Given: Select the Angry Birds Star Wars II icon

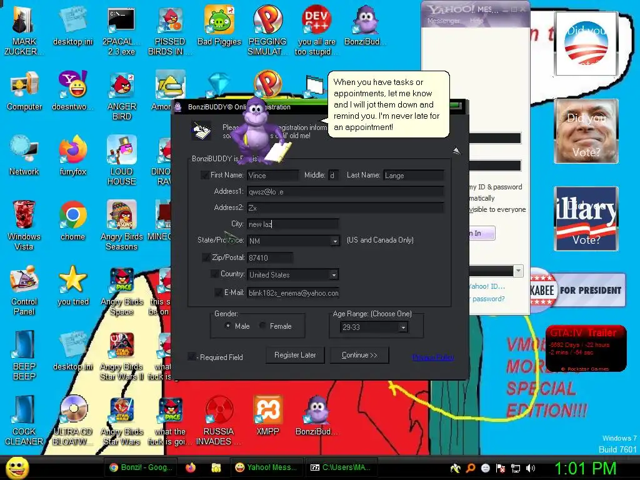Looking at the screenshot, I should [x=121, y=355].
